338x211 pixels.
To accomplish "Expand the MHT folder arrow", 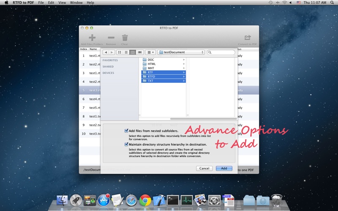I will [x=184, y=68].
